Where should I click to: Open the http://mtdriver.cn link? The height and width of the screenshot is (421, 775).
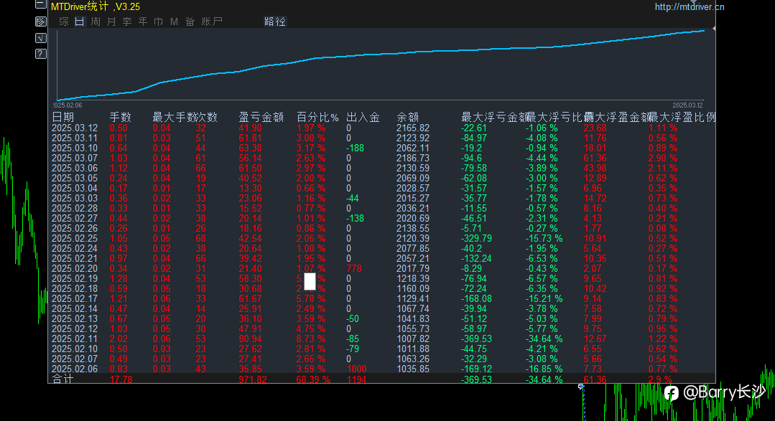[690, 7]
